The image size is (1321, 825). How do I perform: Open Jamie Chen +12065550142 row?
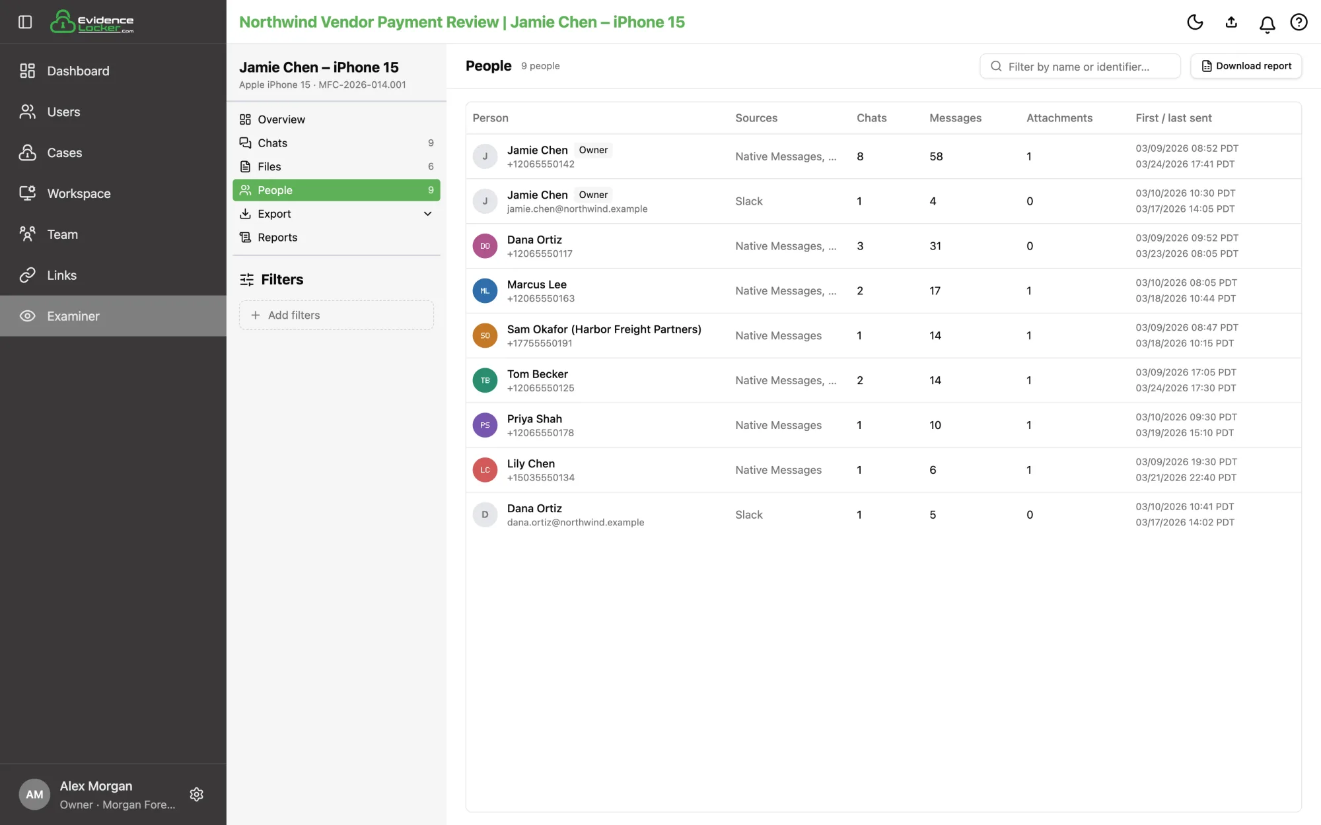[x=883, y=156]
